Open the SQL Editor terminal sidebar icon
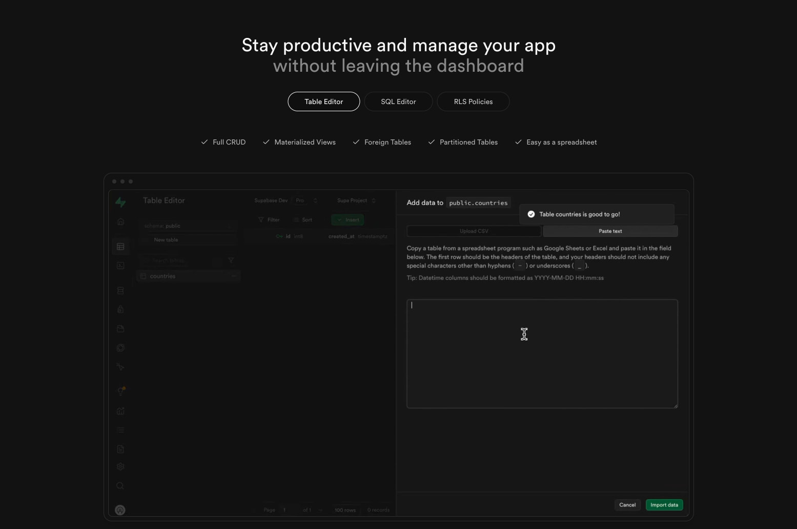 click(120, 266)
